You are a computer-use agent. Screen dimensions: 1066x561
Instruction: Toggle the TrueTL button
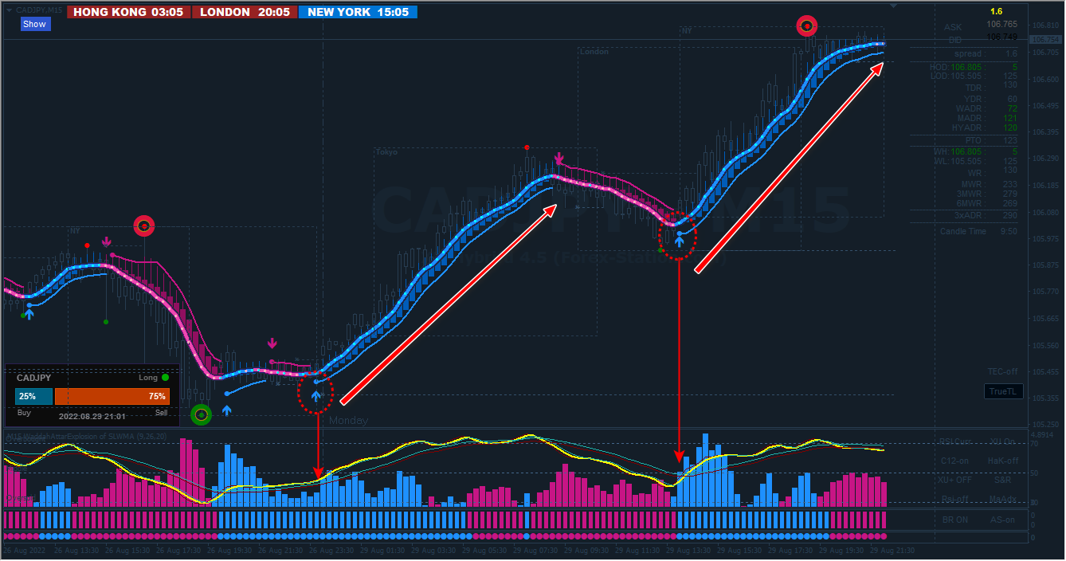[x=1002, y=391]
